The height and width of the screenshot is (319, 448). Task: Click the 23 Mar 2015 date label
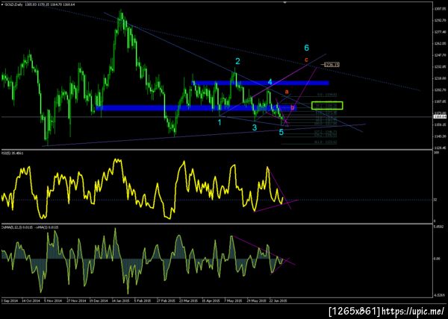188,300
